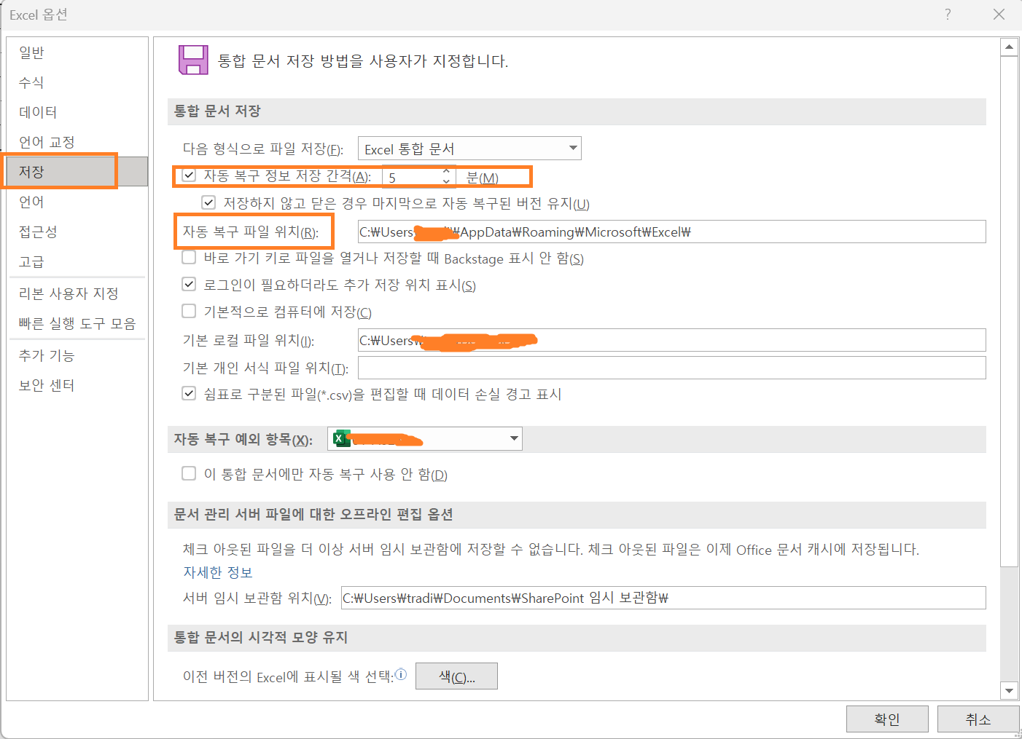The height and width of the screenshot is (739, 1022).
Task: Click the 자동 복구 파일 위치 path field
Action: tap(671, 232)
